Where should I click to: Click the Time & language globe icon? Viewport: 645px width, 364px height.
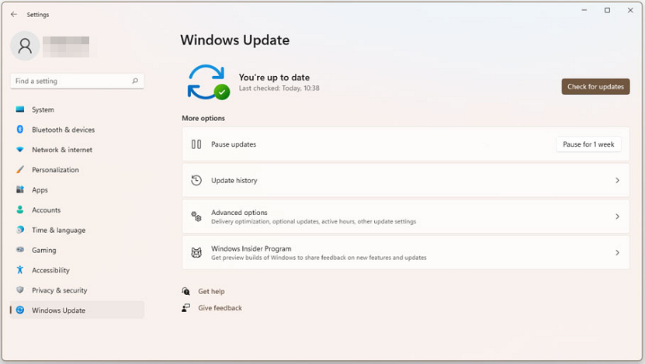[x=19, y=230]
